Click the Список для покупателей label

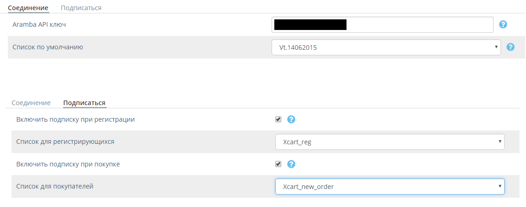(55, 186)
